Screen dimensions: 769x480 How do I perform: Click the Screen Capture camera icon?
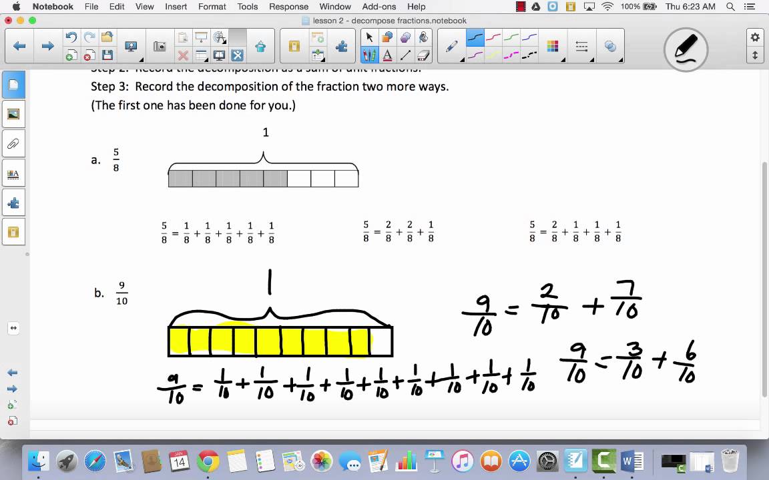tap(160, 47)
